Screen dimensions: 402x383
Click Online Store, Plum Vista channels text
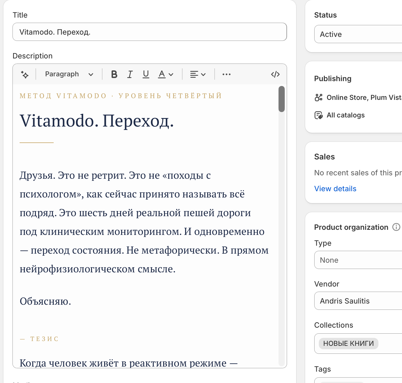click(x=364, y=98)
